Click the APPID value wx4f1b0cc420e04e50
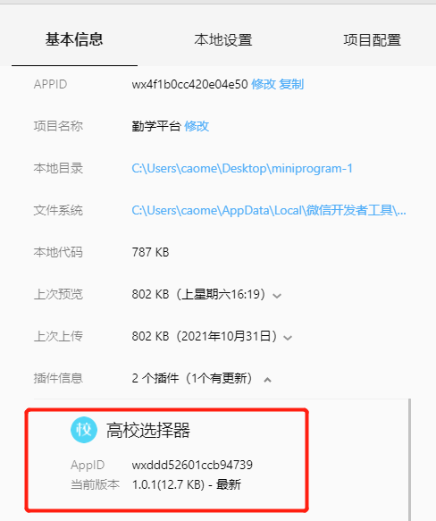This screenshot has height=521, width=436. tap(189, 84)
